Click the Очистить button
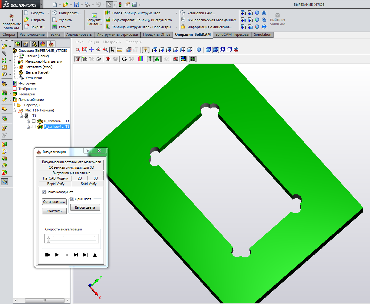This screenshot has height=304, width=370. [x=54, y=211]
